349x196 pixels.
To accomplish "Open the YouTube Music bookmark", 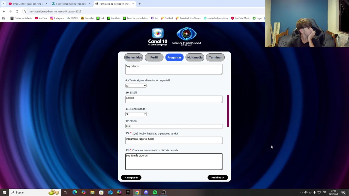I will 240,18.
